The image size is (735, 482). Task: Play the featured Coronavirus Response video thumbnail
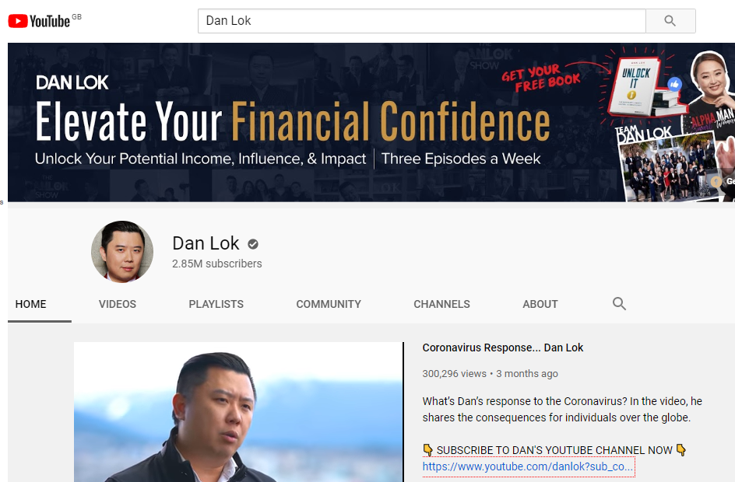pos(238,412)
